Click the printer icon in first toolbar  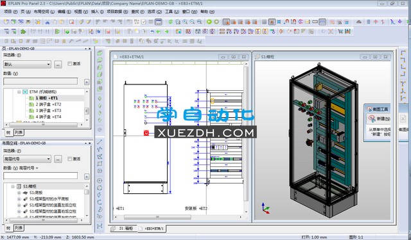coord(28,22)
